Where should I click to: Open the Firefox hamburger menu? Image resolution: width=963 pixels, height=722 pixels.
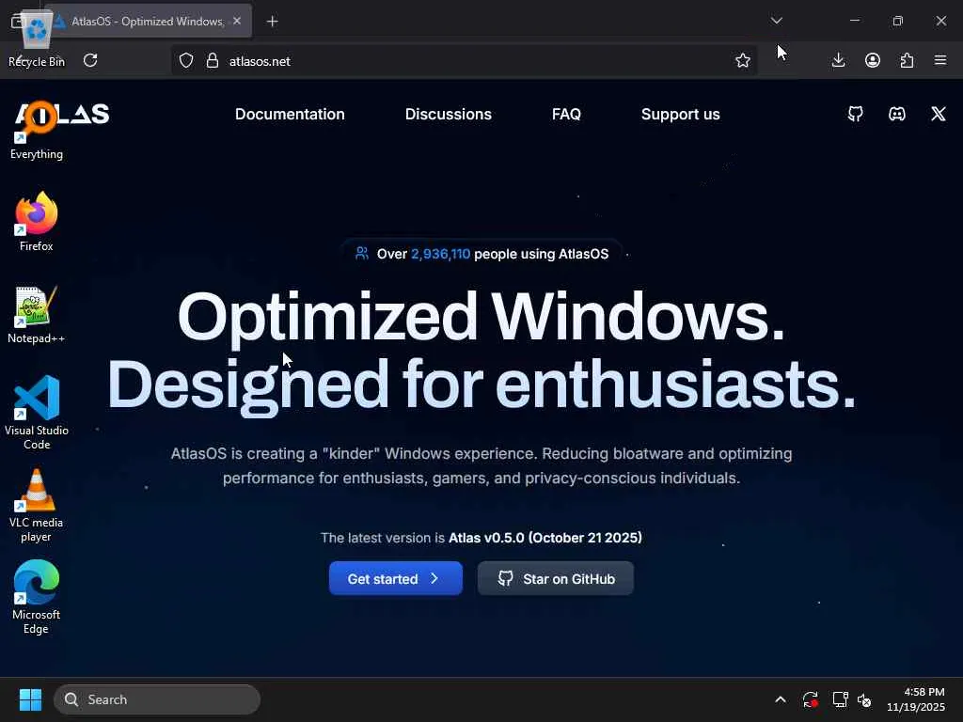940,60
